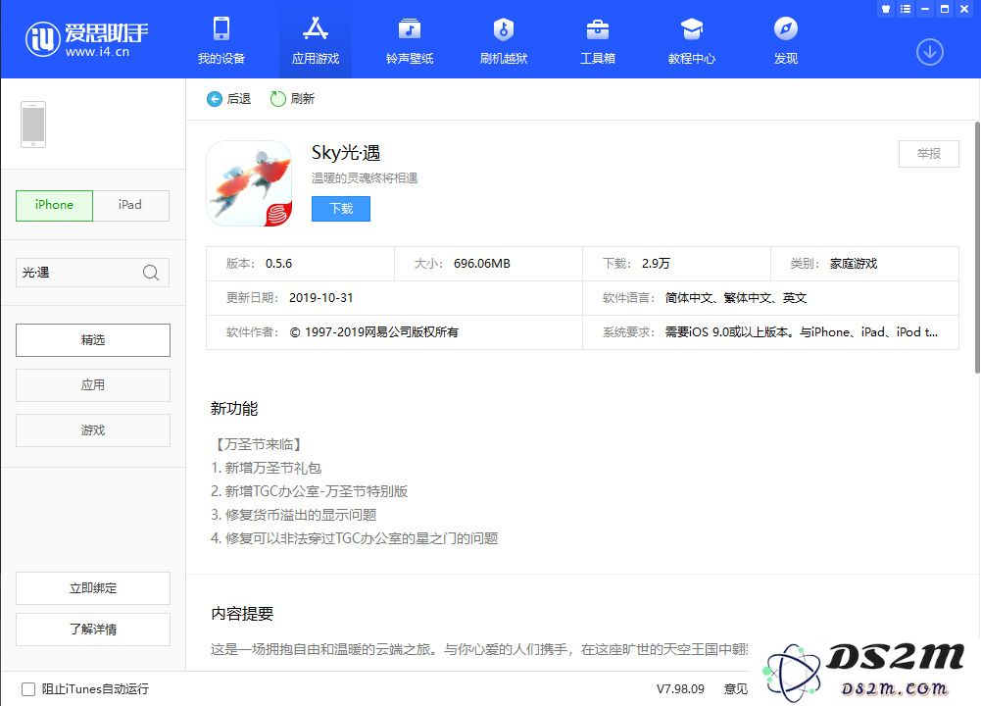The image size is (981, 706).
Task: Open 教程中心 tutorial center tab
Action: 691,40
